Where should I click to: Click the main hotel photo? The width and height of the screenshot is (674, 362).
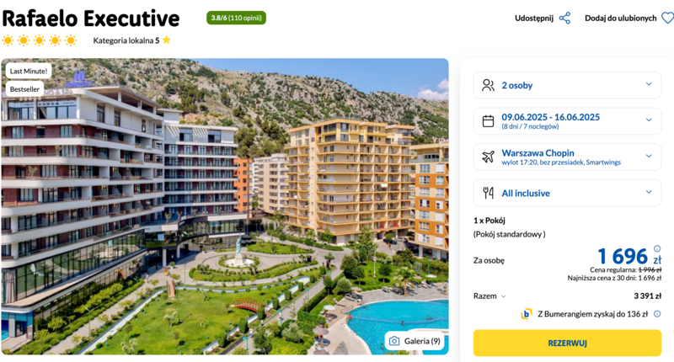click(x=225, y=206)
